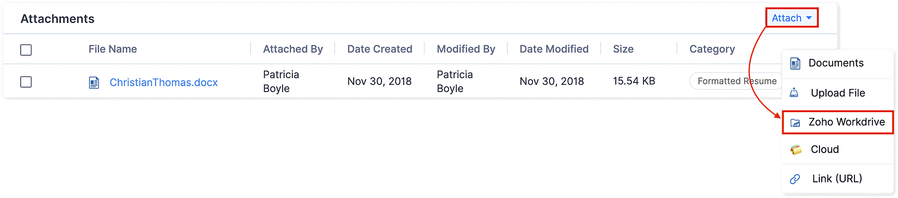Click the docx file icon beside ChristianThomas.docx
This screenshot has width=898, height=198.
point(94,83)
